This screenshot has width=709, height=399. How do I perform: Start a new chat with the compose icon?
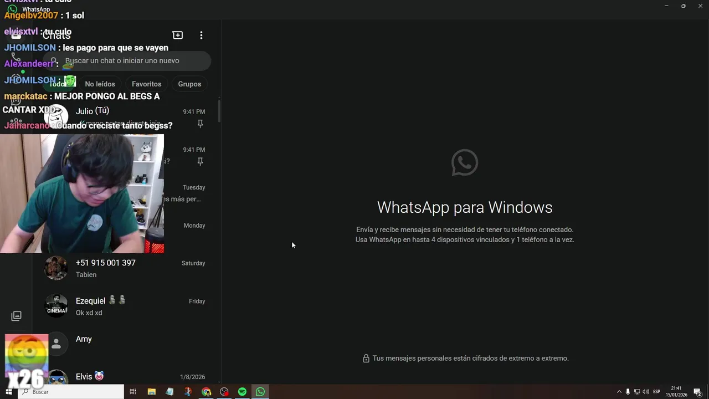(x=178, y=35)
